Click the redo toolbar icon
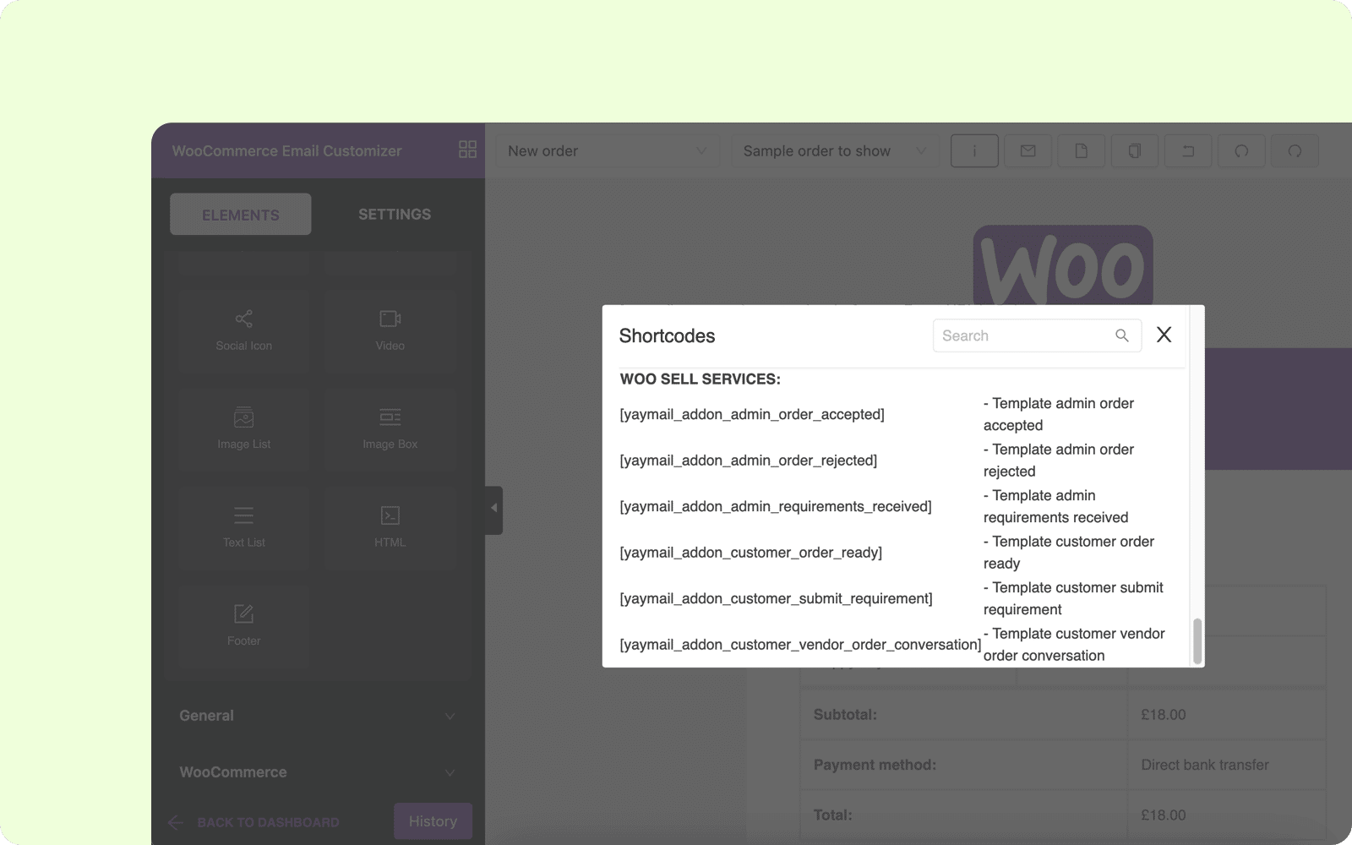Image resolution: width=1352 pixels, height=845 pixels. pyautogui.click(x=1295, y=151)
